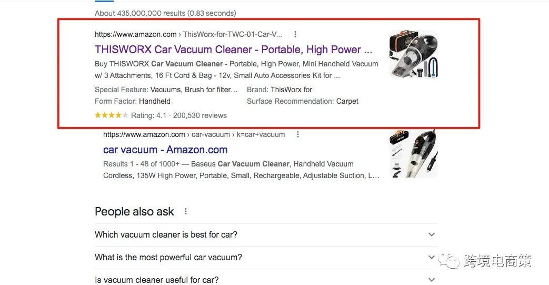Viewport: 549px width, 285px height.
Task: Click the star rating icons of THISWORX result
Action: [x=112, y=115]
